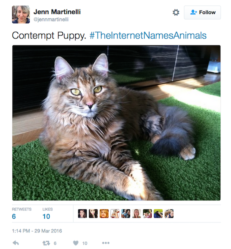Click the second liker avatar with dark hair

click(x=93, y=214)
